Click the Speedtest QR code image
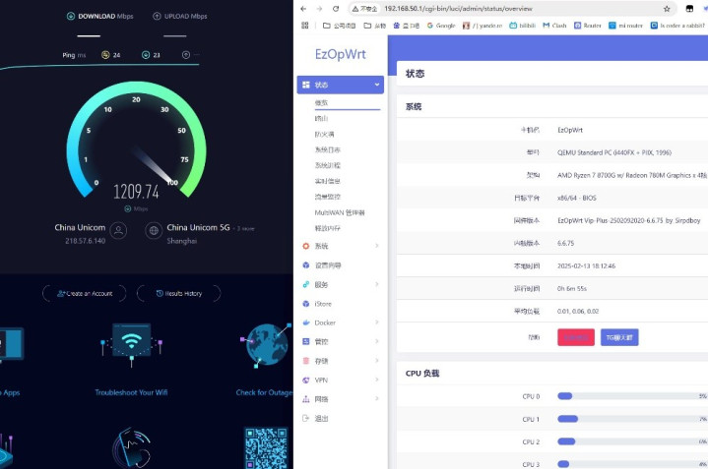708x469 pixels. (266, 447)
